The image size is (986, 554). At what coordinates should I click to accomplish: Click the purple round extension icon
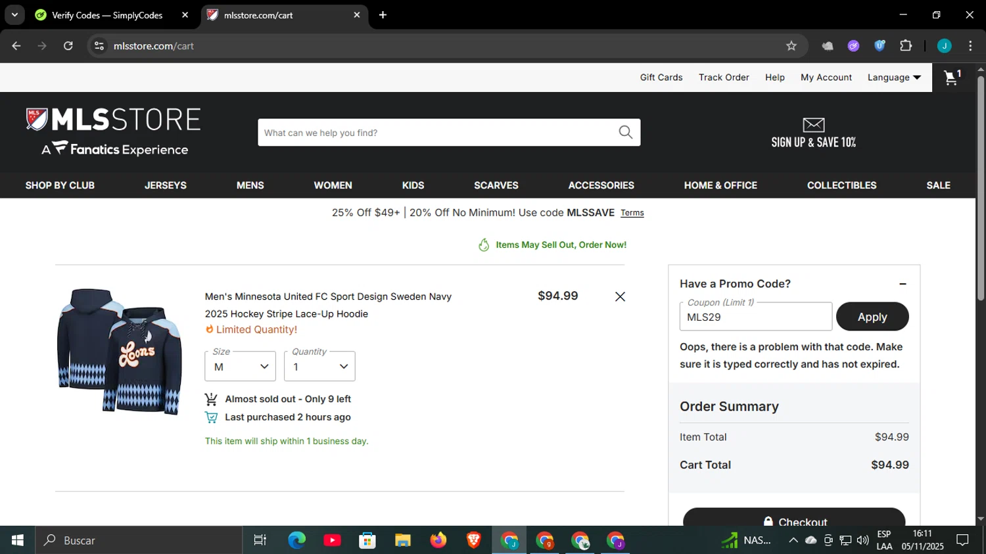(853, 46)
